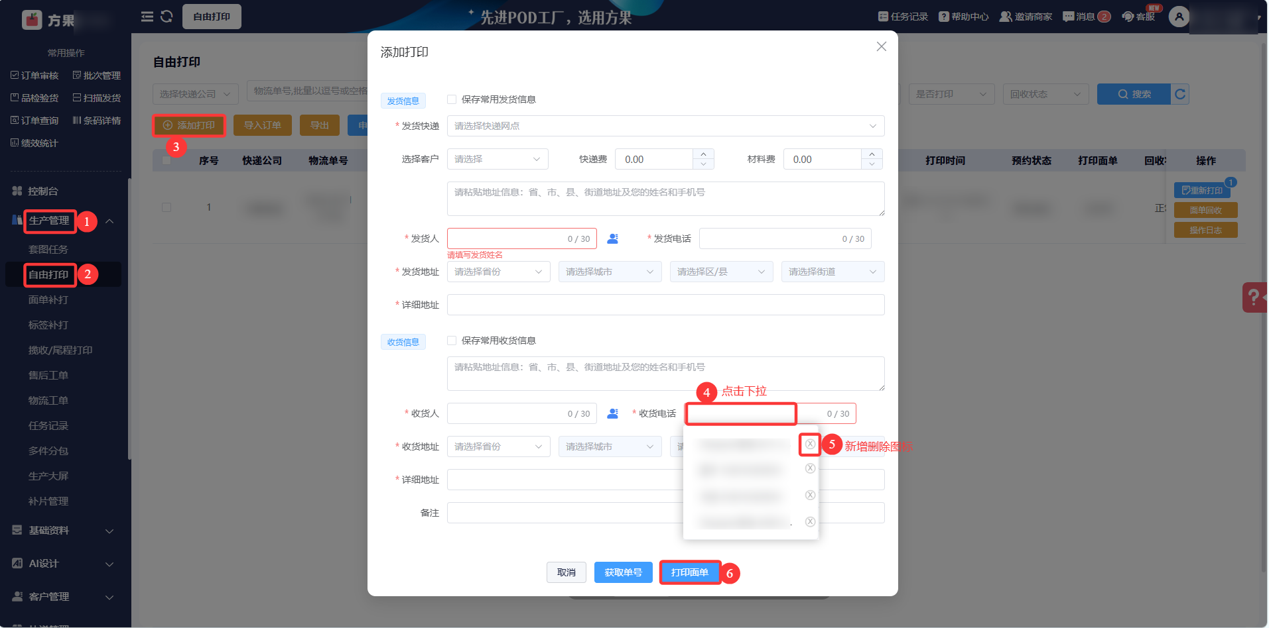
Task: Open 收货地址 province dropdown
Action: point(498,446)
